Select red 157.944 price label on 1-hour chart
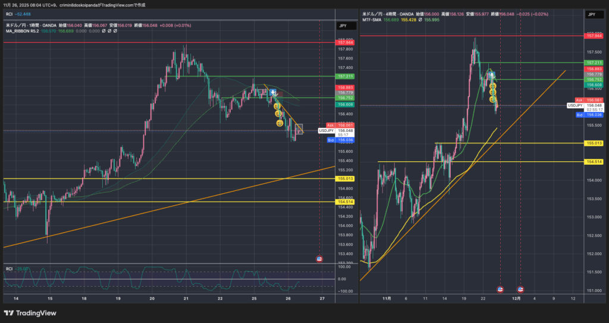The width and height of the screenshot is (609, 323). [x=345, y=43]
